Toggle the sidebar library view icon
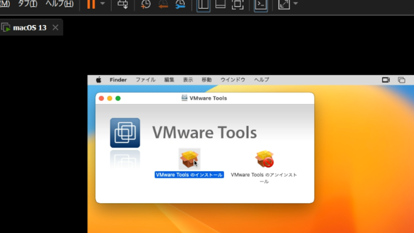Viewport: 414px width, 233px height. 203,5
